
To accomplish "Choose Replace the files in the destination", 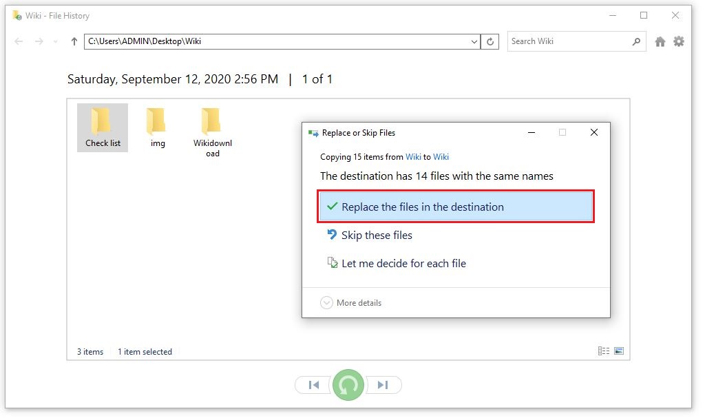I will click(x=456, y=207).
